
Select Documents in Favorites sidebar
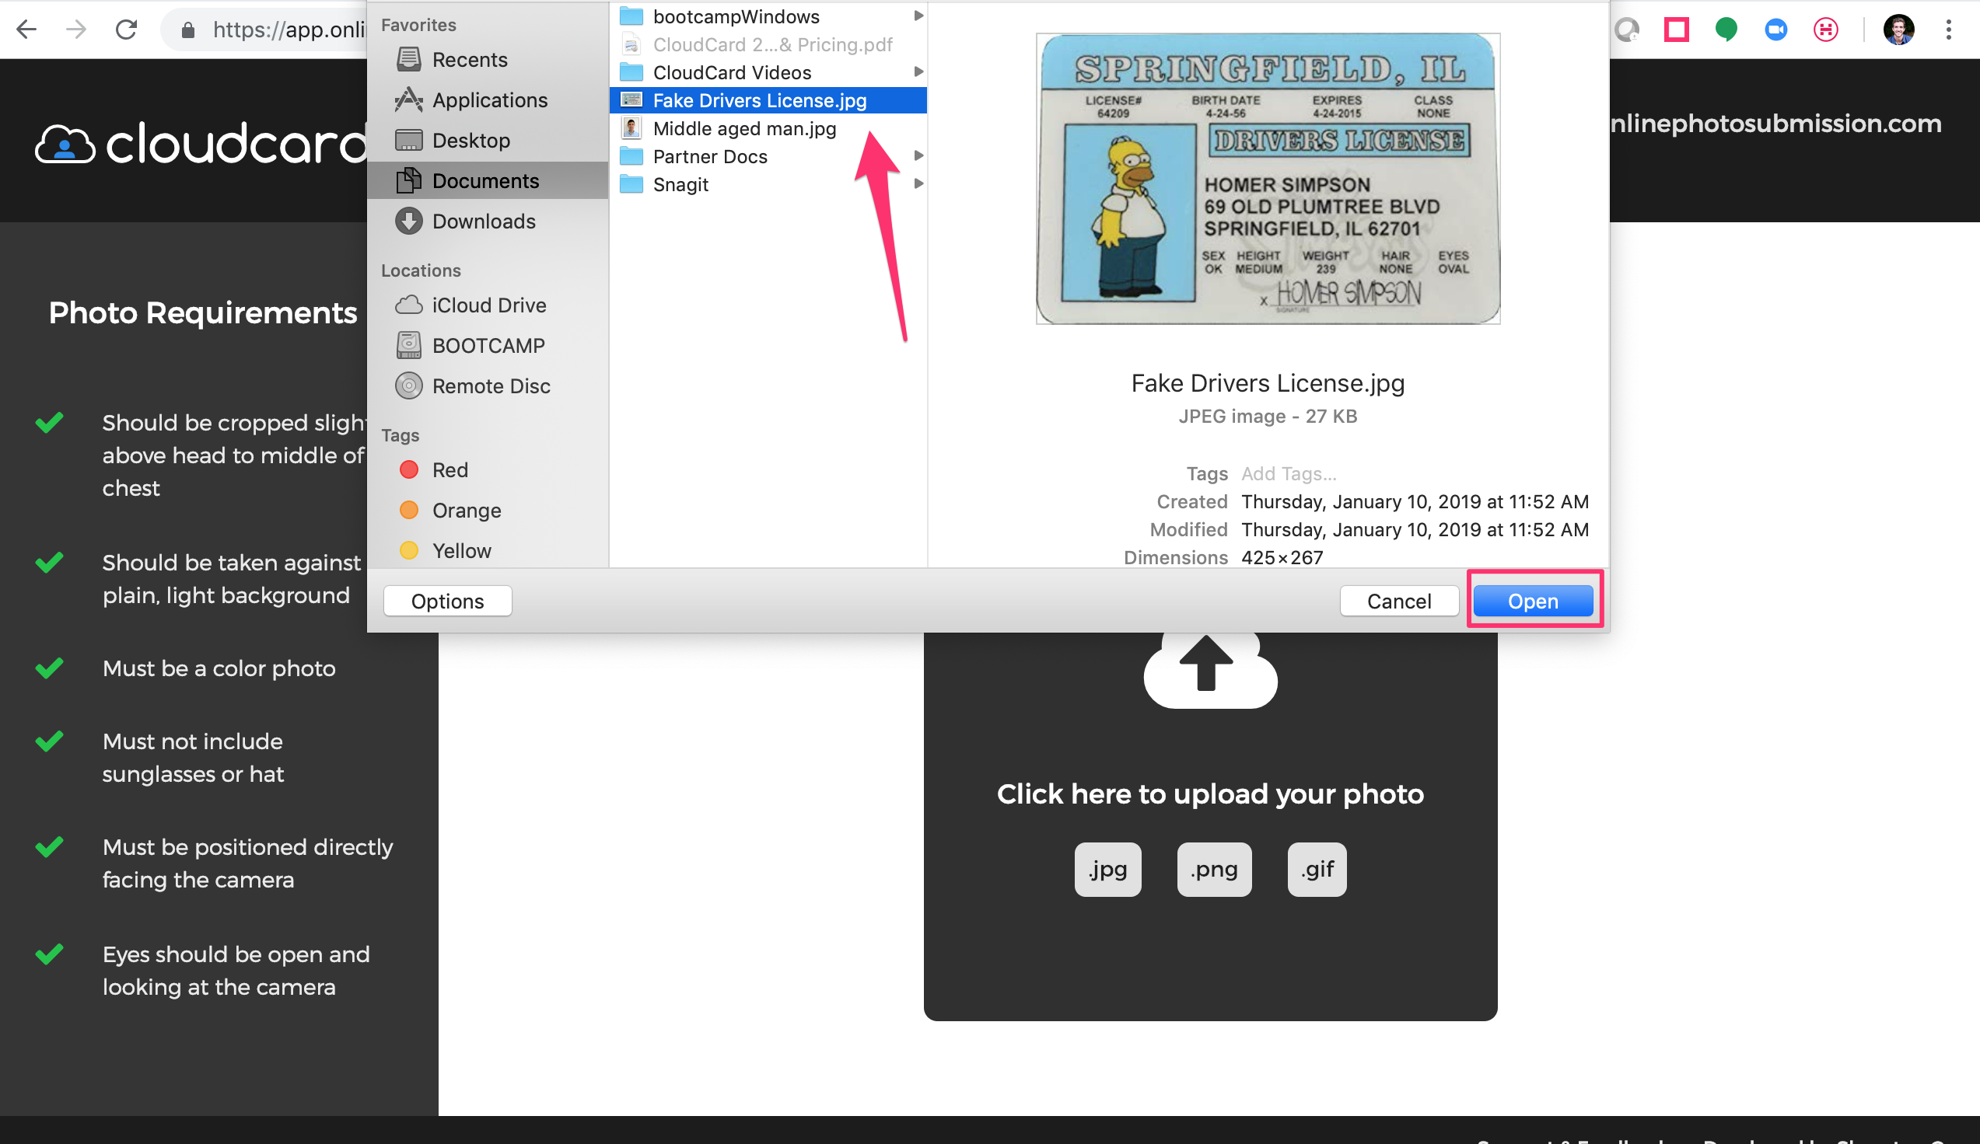point(485,180)
